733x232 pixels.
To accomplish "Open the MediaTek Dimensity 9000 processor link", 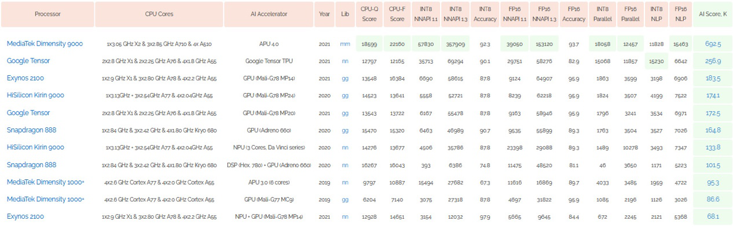I will point(45,43).
